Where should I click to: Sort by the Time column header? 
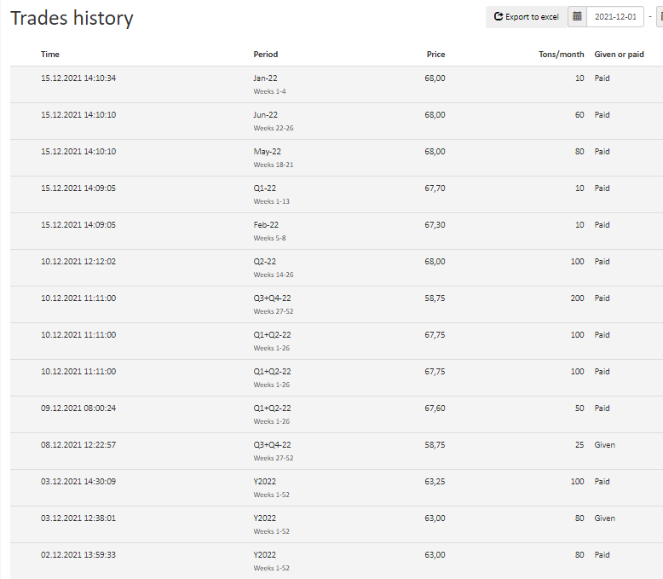[x=50, y=55]
